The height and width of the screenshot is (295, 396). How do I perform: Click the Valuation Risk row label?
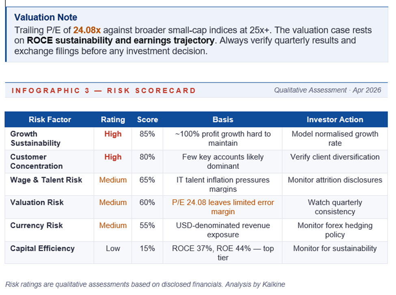pos(37,202)
